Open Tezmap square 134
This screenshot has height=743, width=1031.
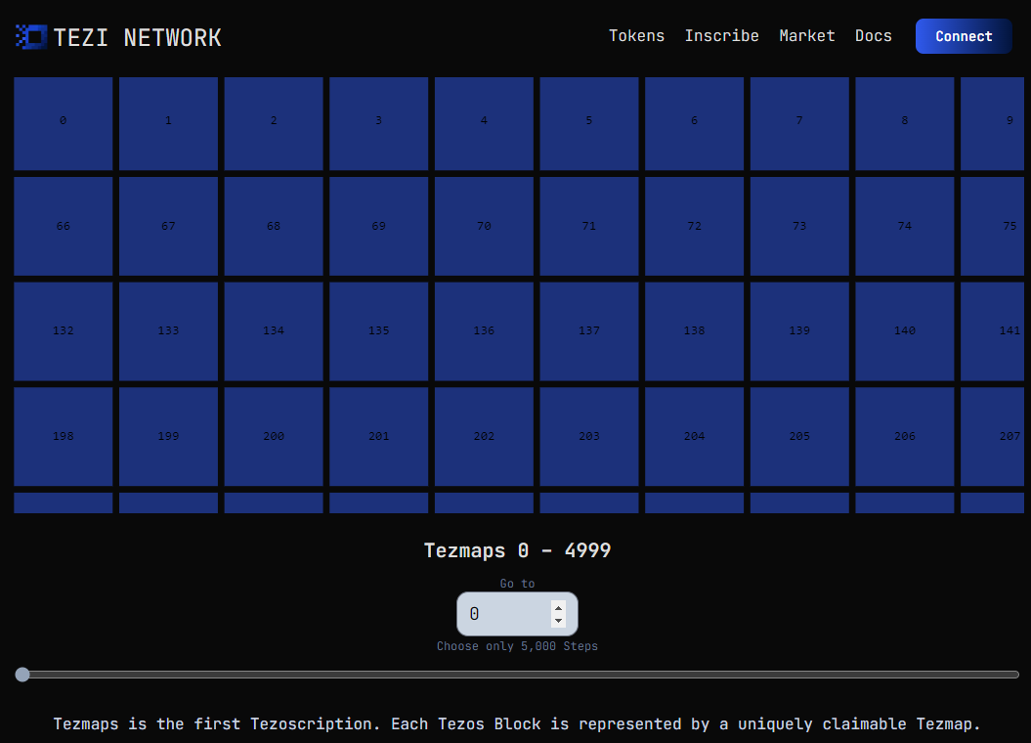tap(274, 331)
